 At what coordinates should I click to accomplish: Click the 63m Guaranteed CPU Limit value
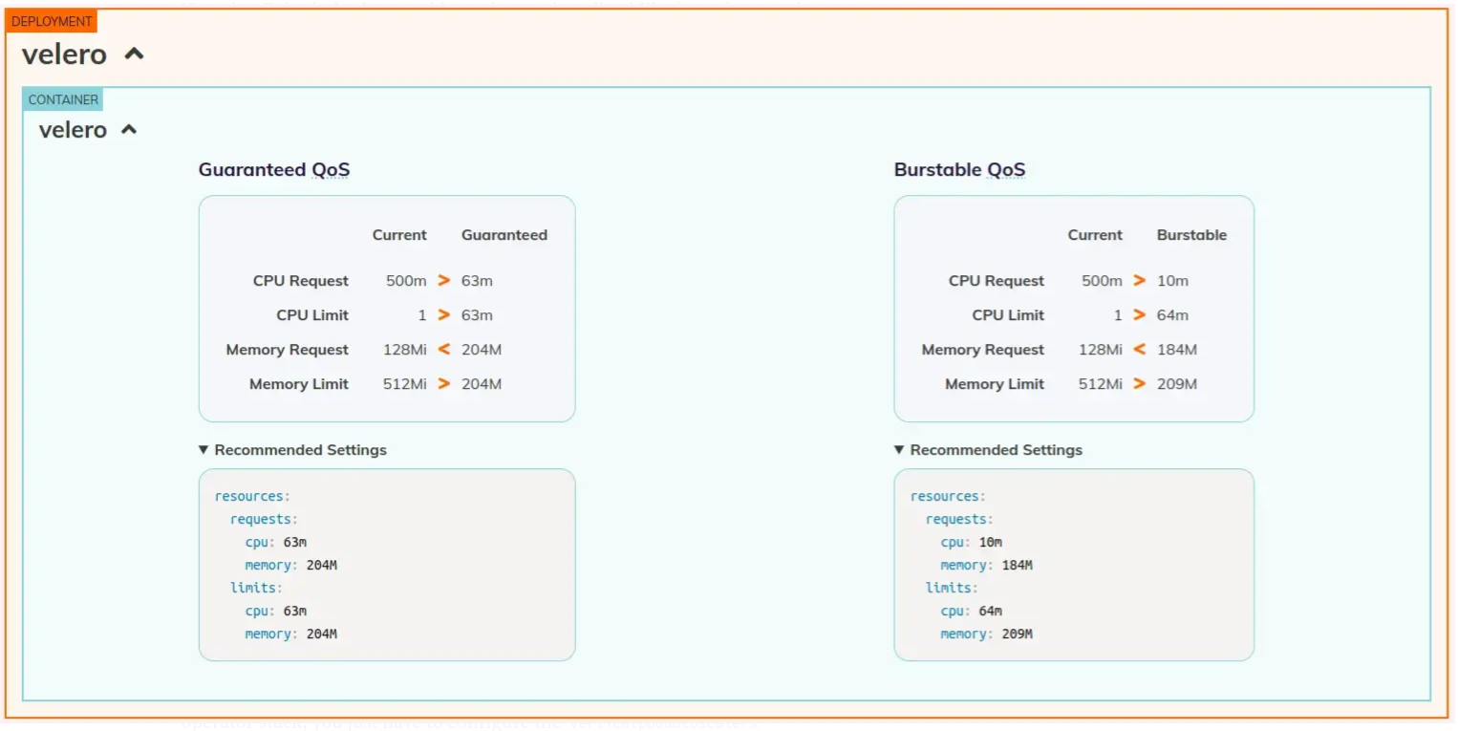click(477, 315)
